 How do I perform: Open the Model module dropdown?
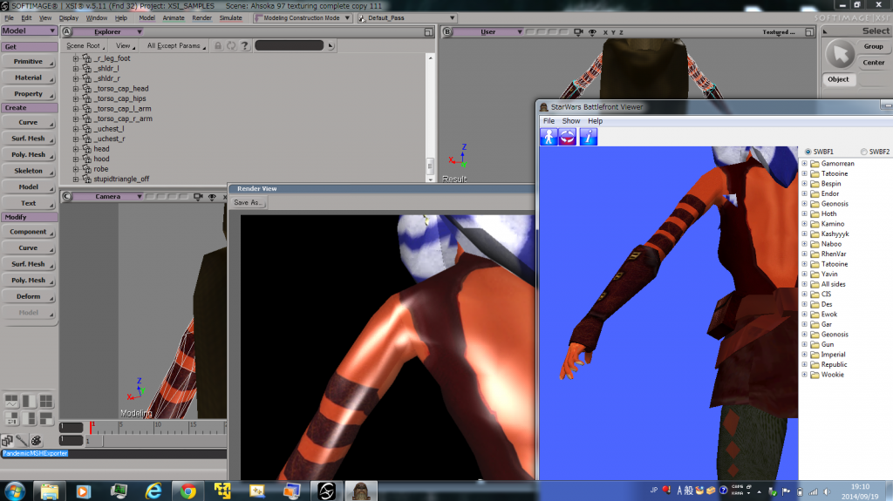click(x=29, y=30)
